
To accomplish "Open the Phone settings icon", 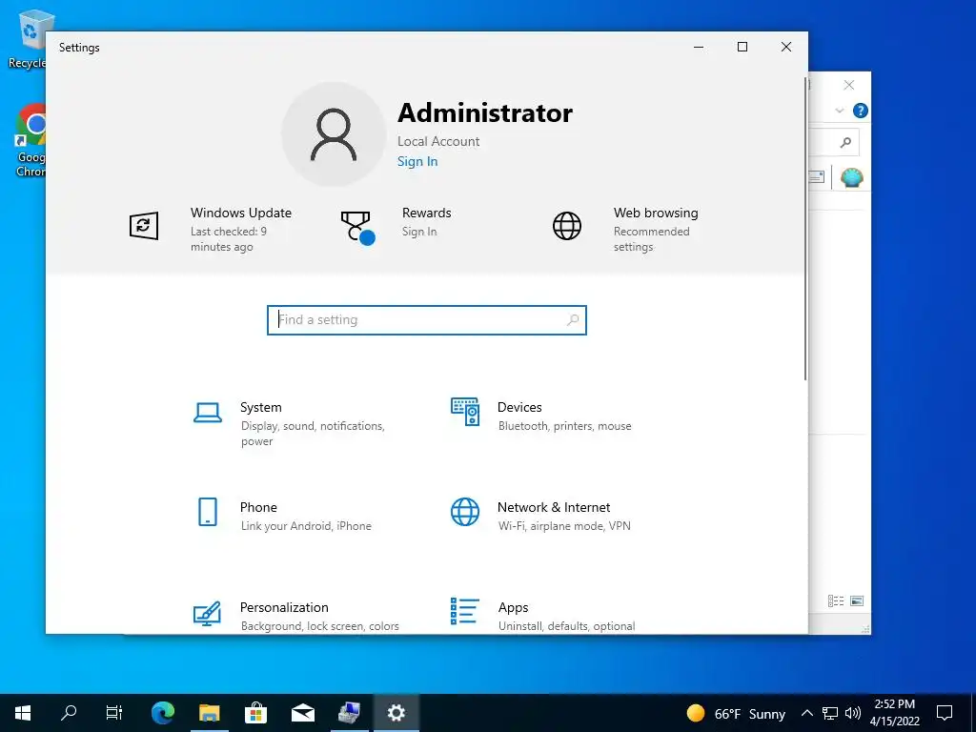I will pos(207,512).
